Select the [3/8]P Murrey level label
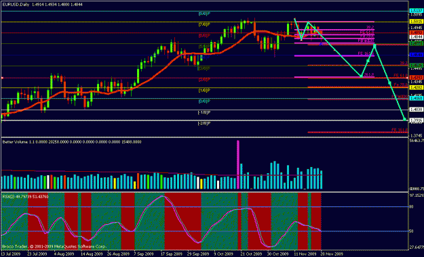The image size is (424, 257). click(x=204, y=68)
